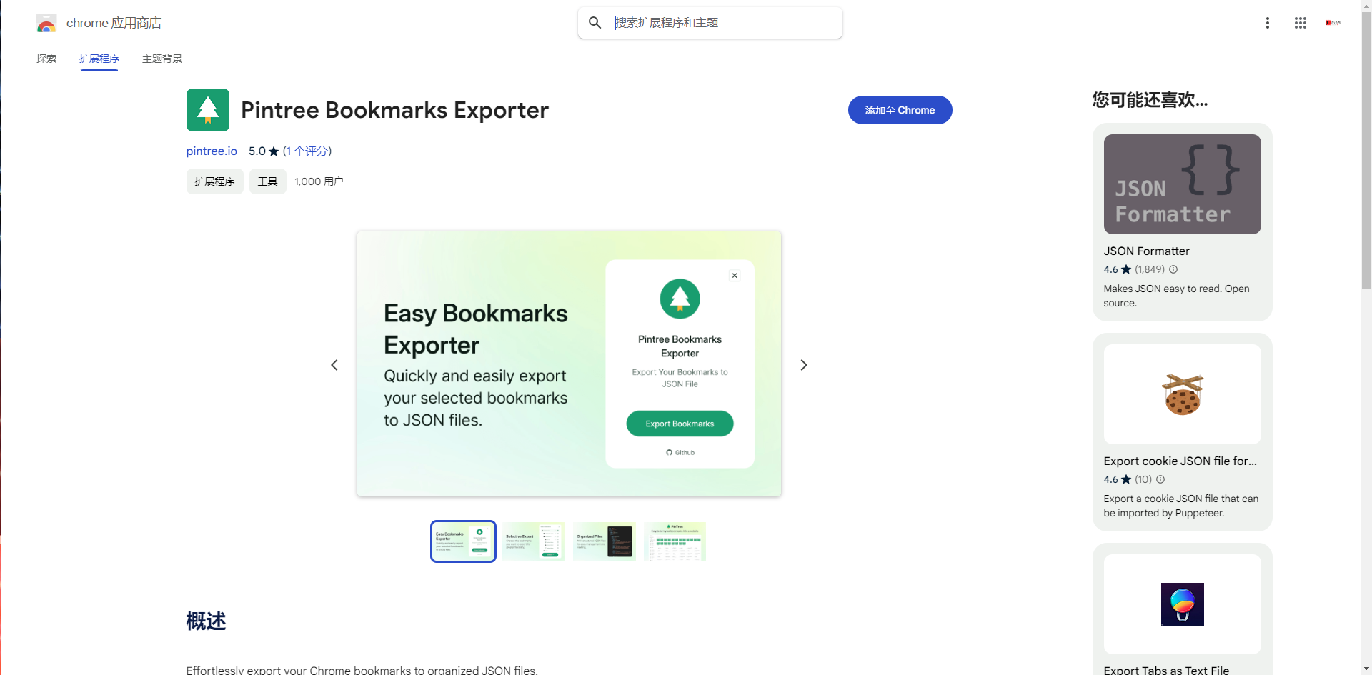Open the three-dot more options menu

point(1267,23)
